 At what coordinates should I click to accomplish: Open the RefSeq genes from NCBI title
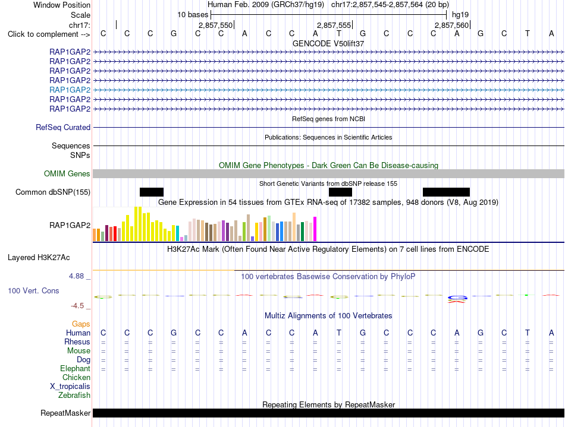click(329, 119)
